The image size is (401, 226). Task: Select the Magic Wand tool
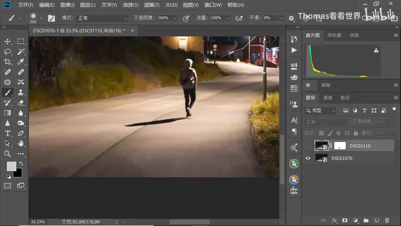tap(21, 51)
